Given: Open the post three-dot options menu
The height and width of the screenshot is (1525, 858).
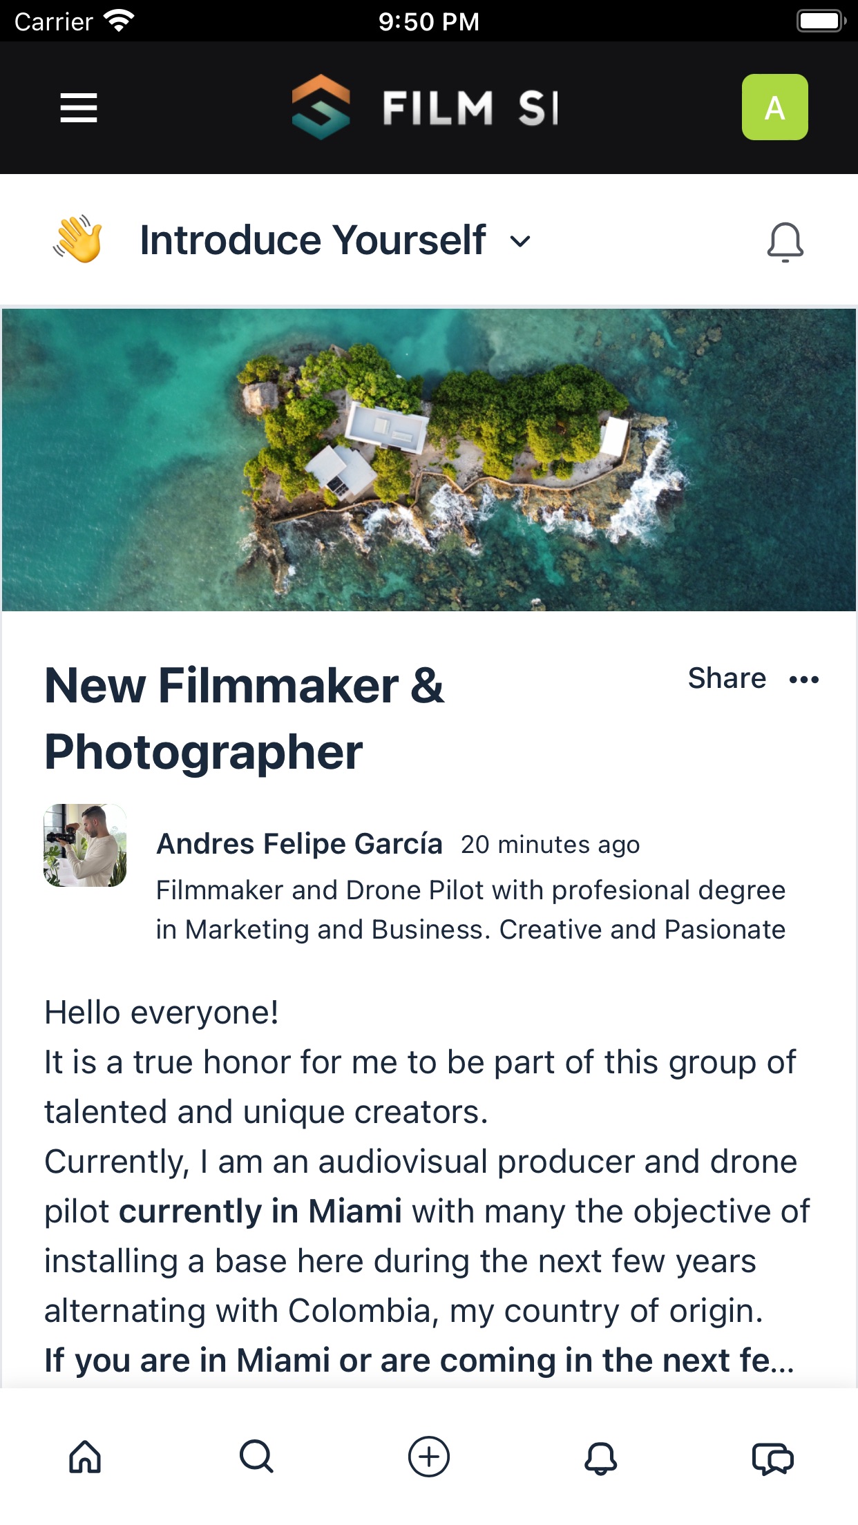Looking at the screenshot, I should coord(804,680).
